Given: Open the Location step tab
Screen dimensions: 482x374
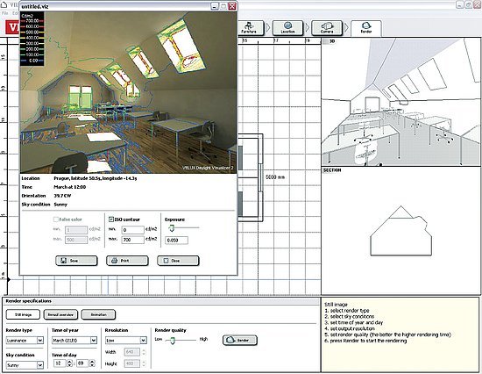Looking at the screenshot, I should click(287, 28).
